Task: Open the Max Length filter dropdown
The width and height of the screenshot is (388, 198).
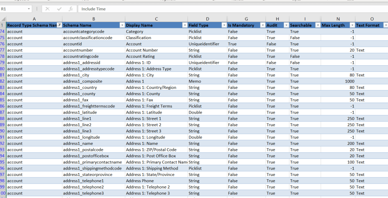Action: click(352, 25)
